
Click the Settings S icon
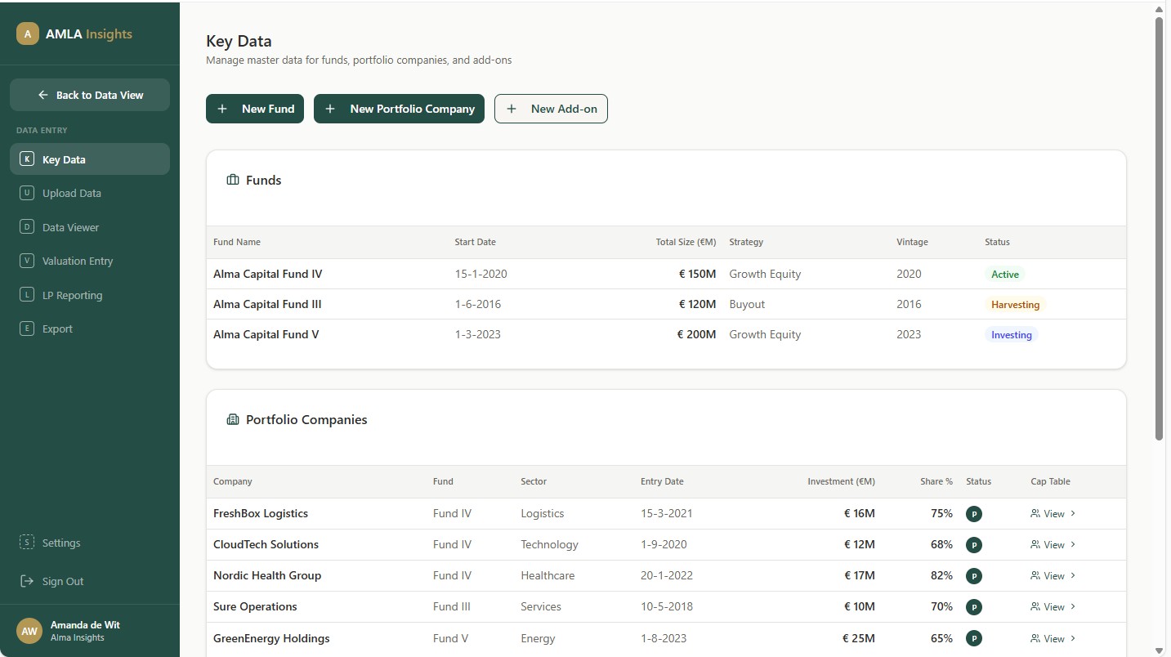(27, 543)
